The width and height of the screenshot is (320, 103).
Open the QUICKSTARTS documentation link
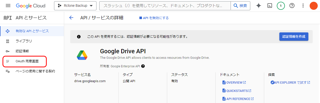tap(239, 91)
